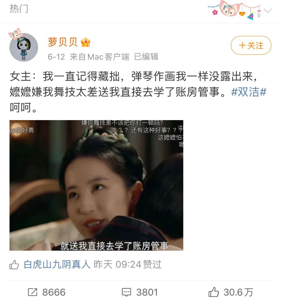Open the #双洁# hashtag topic
Viewport: 281px width, 303px height.
click(x=249, y=92)
